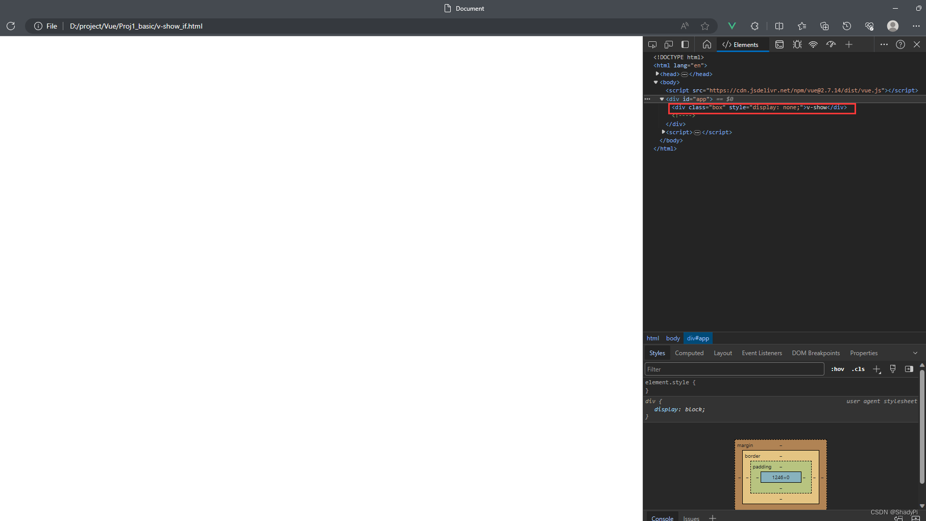Switch to the Event Listeners tab
Screen dimensions: 926x521
pos(762,353)
